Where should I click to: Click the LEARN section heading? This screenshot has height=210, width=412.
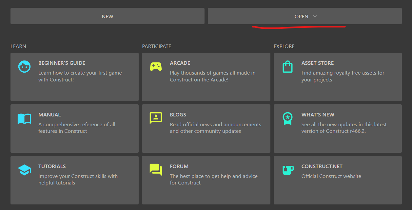click(x=18, y=46)
